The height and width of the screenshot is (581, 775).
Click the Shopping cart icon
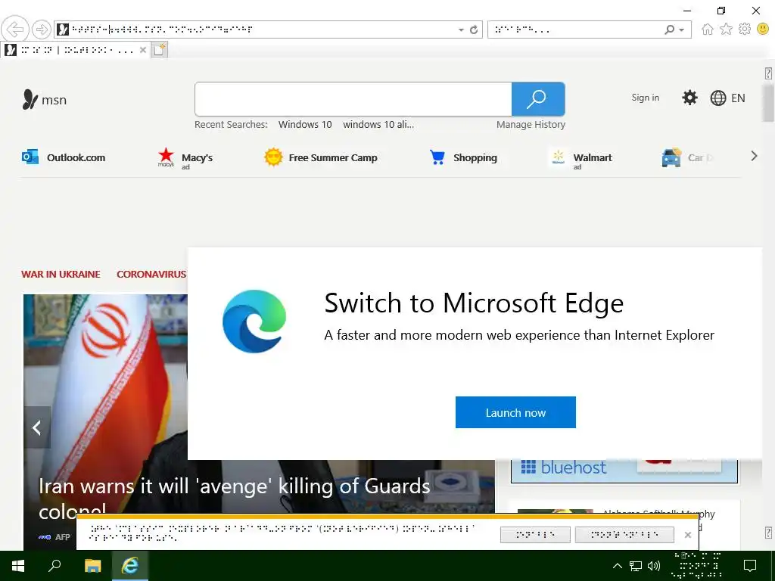click(x=437, y=157)
